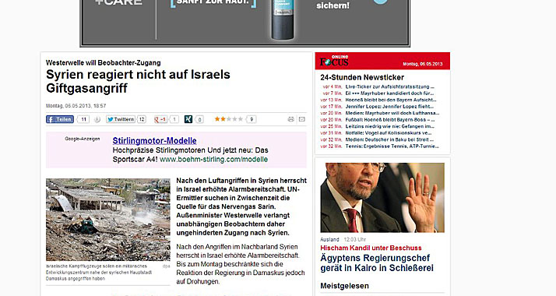Click the 'Google-Anzeigen' label
Screen dimensions: 556x296
83,139
